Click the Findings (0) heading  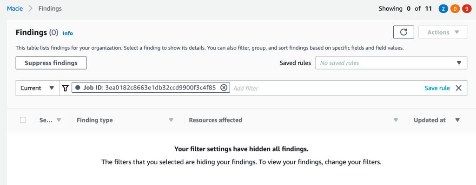(37, 32)
